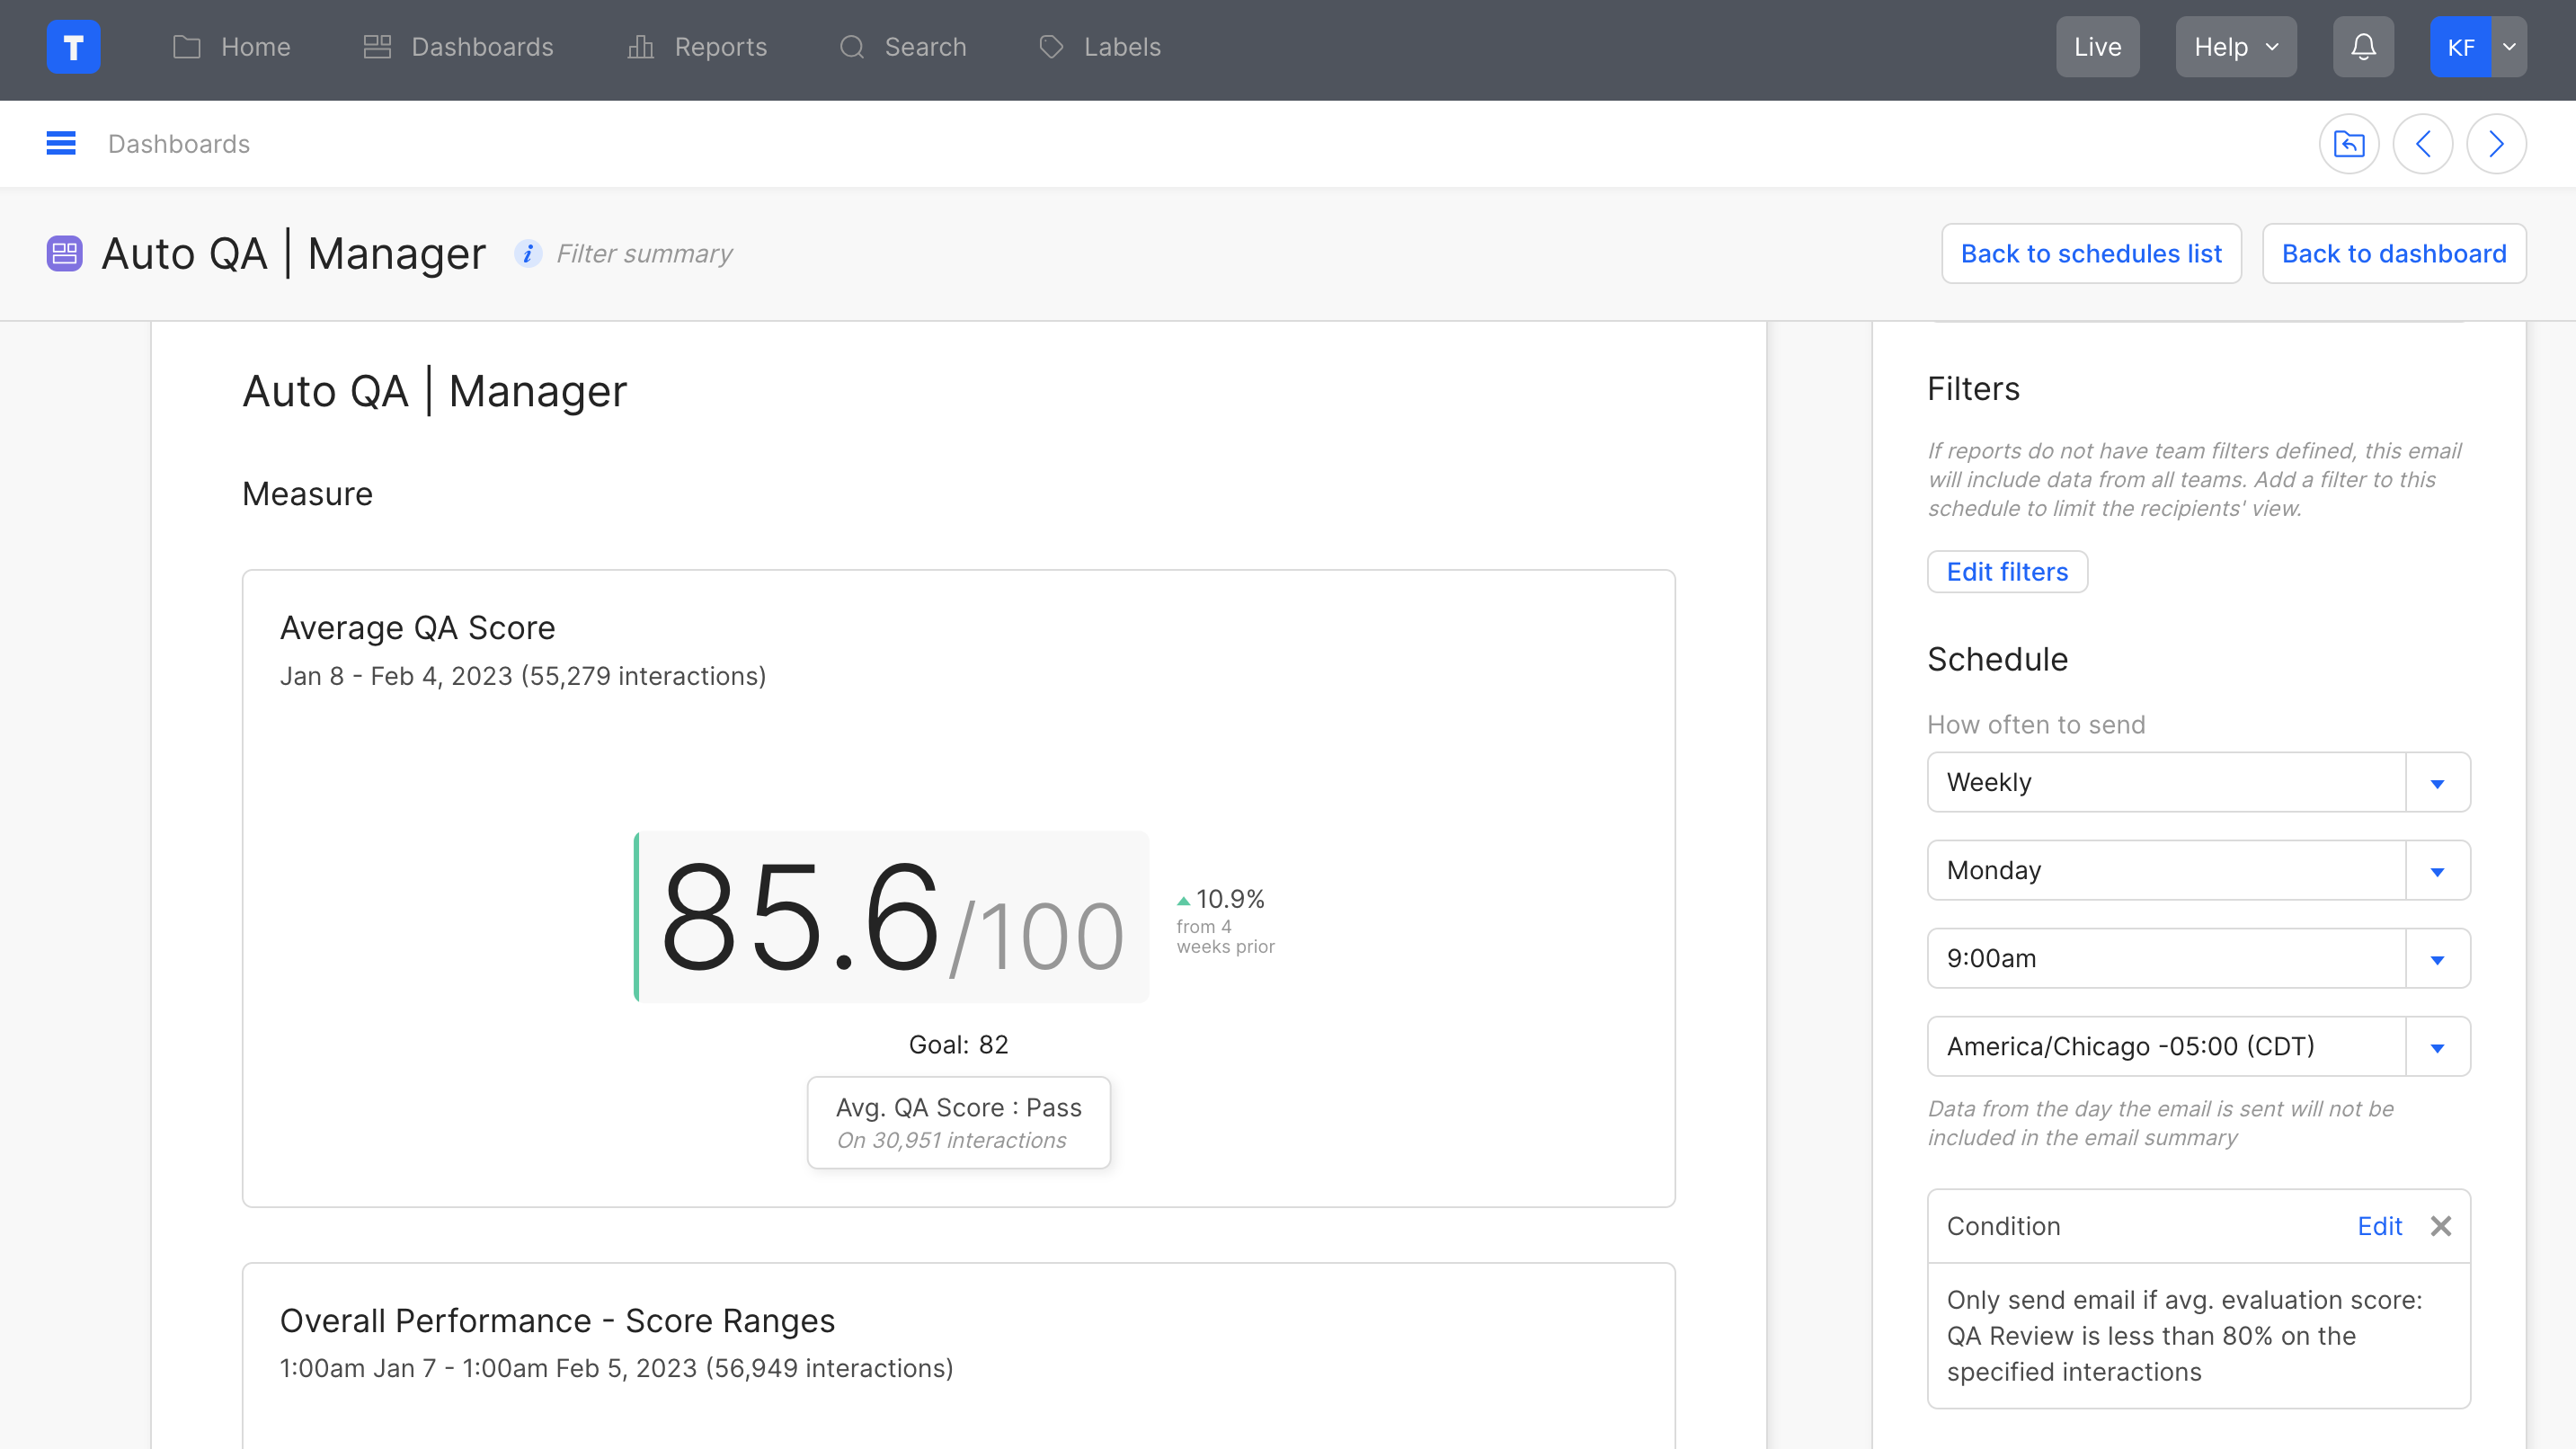
Task: Click the purple dashboard icon beside title
Action: click(x=64, y=254)
